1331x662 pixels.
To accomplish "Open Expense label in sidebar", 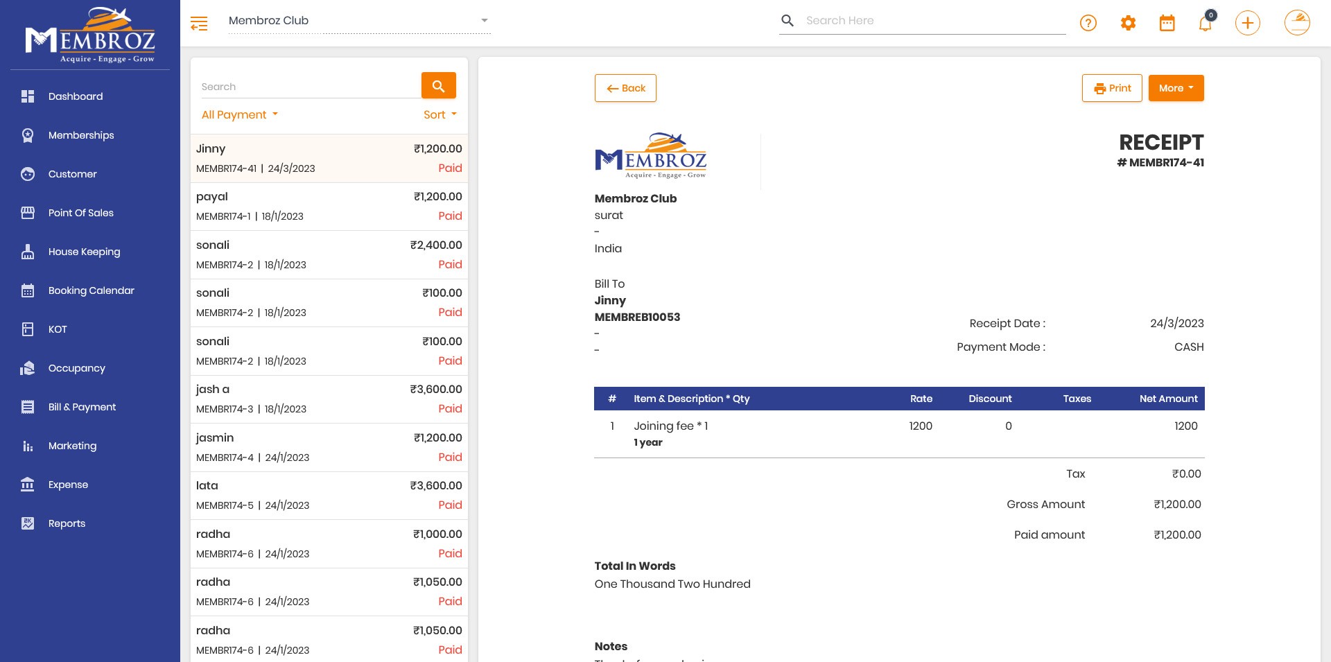I will click(x=69, y=485).
